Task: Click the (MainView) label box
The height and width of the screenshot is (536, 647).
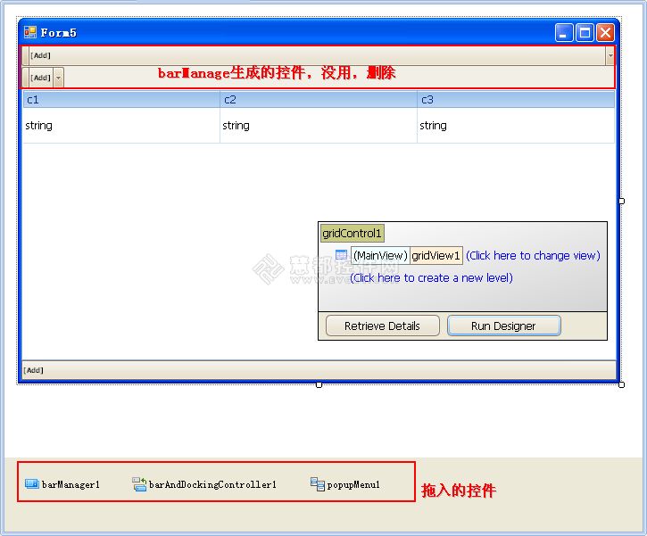Action: point(380,256)
